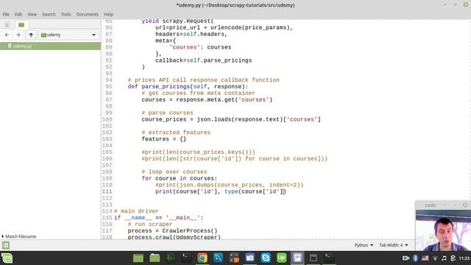Click the 'course_prices = json.loads' line

[231, 119]
